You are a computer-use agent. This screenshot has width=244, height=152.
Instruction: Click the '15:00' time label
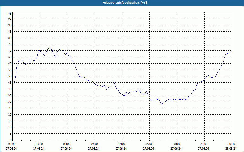click(x=149, y=144)
